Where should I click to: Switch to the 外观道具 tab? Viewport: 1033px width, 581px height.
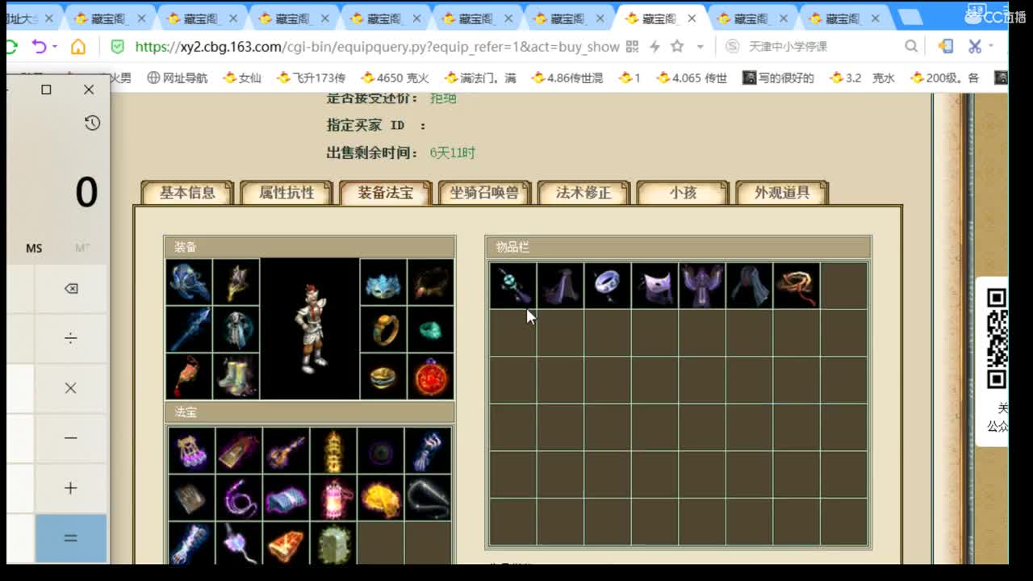tap(782, 193)
